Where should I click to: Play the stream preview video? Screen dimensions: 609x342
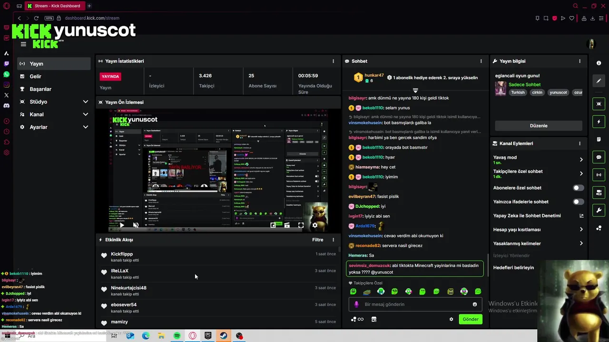tap(122, 225)
